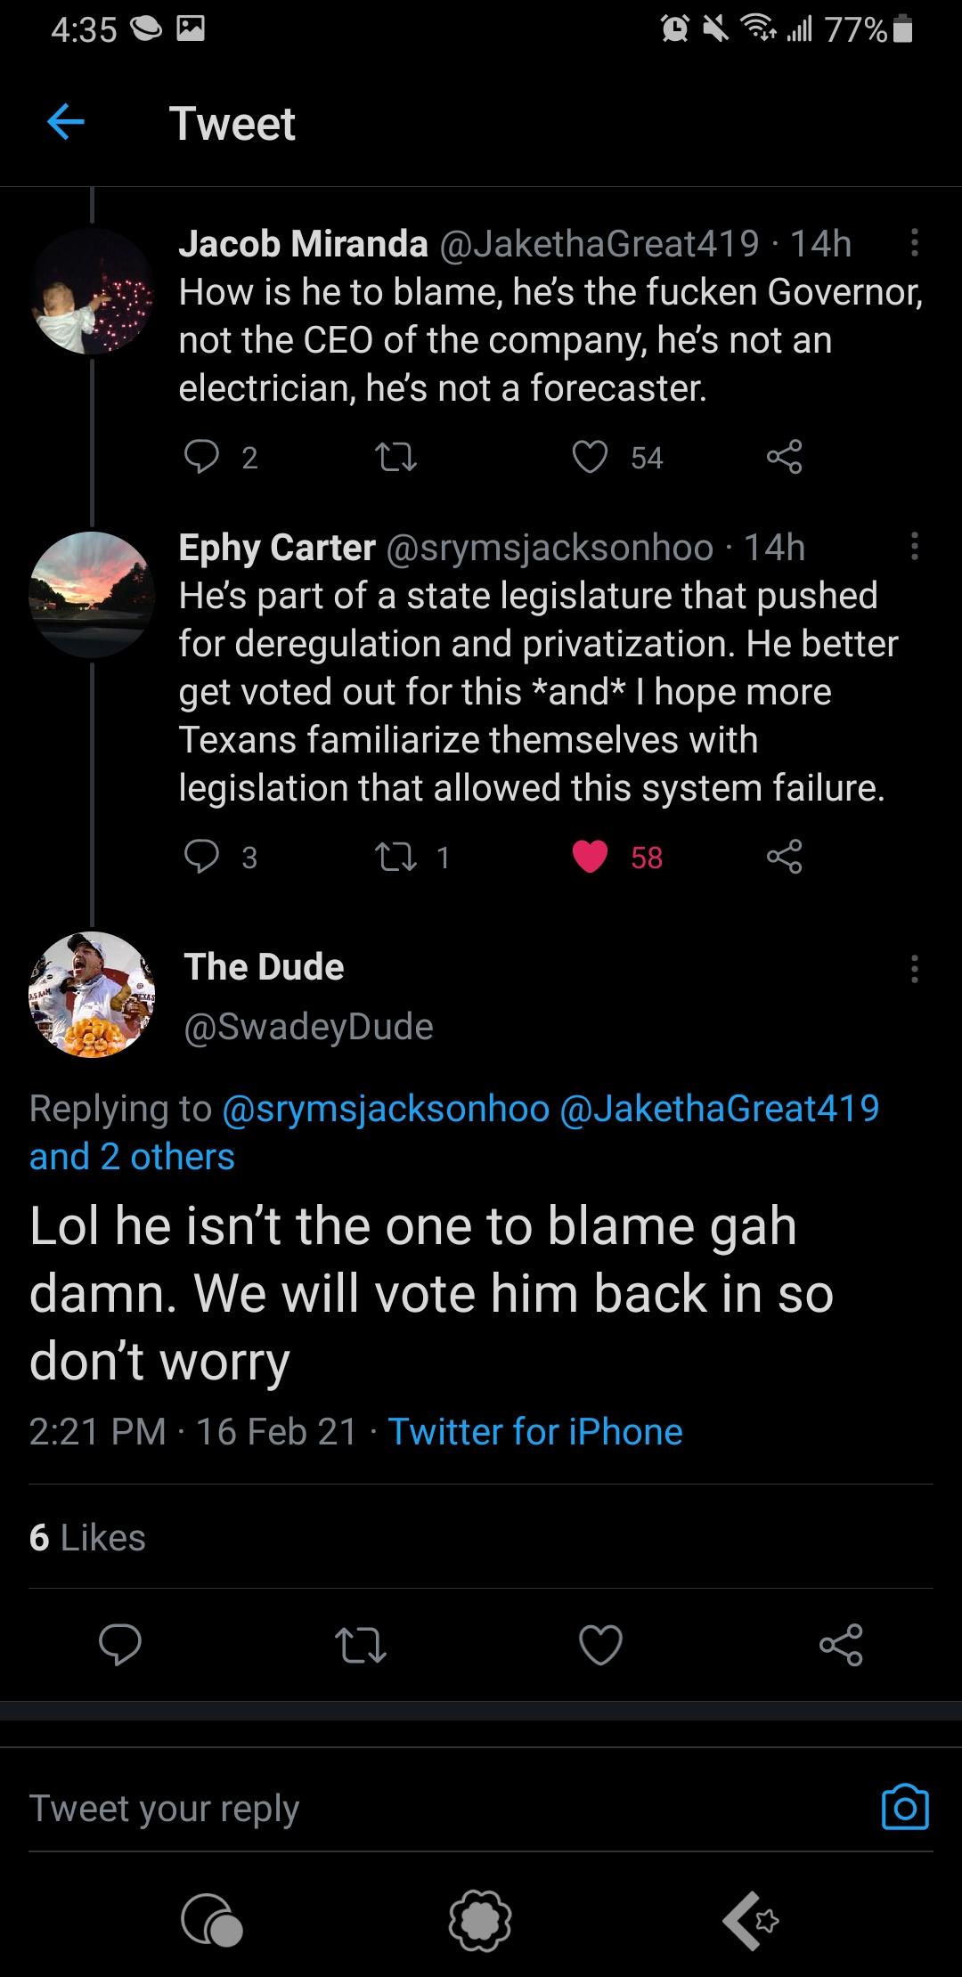Open the @srymsjacksonhoo mention link
This screenshot has height=1977, width=962.
(385, 1109)
